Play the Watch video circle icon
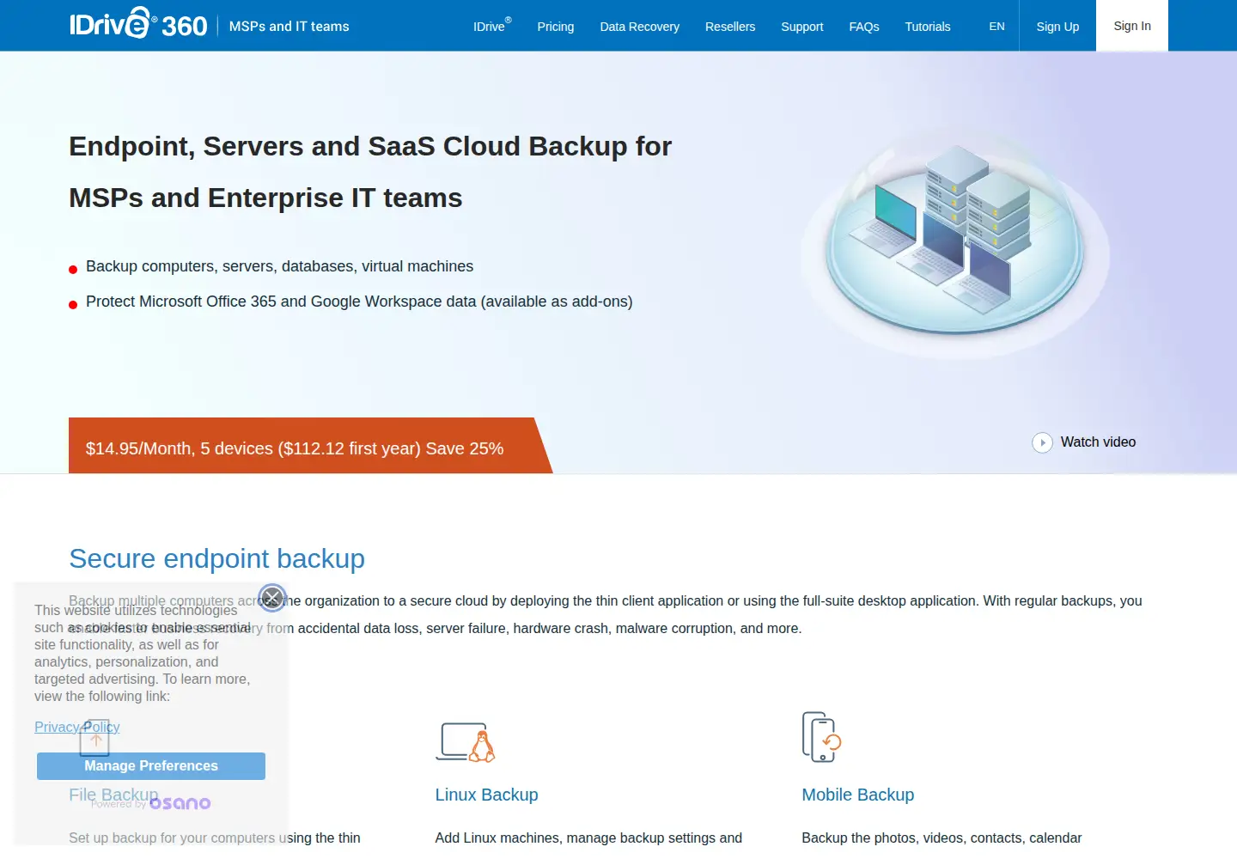 (1042, 442)
